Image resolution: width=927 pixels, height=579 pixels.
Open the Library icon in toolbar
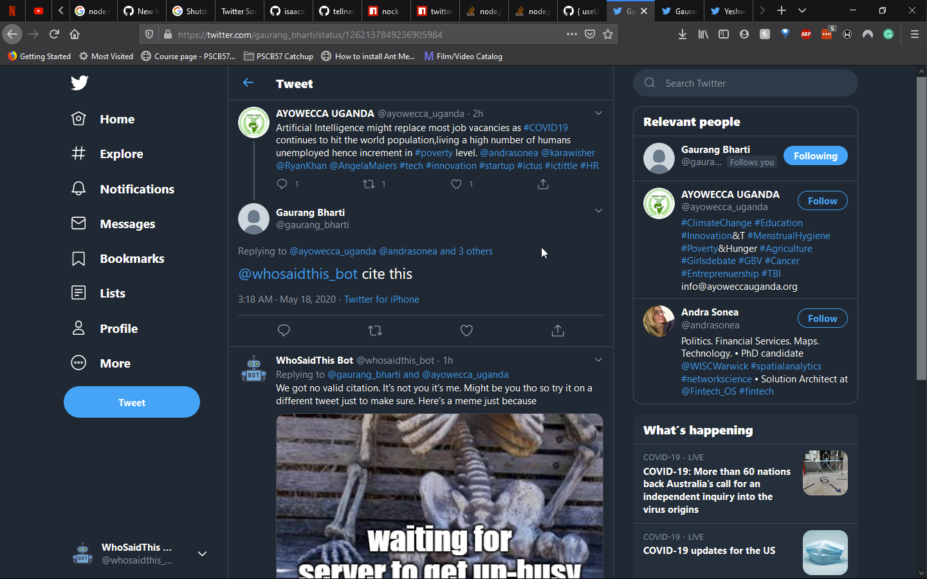click(703, 34)
